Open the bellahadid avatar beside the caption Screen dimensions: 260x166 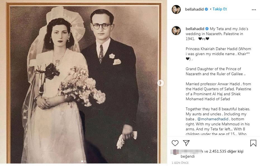coord(176,31)
